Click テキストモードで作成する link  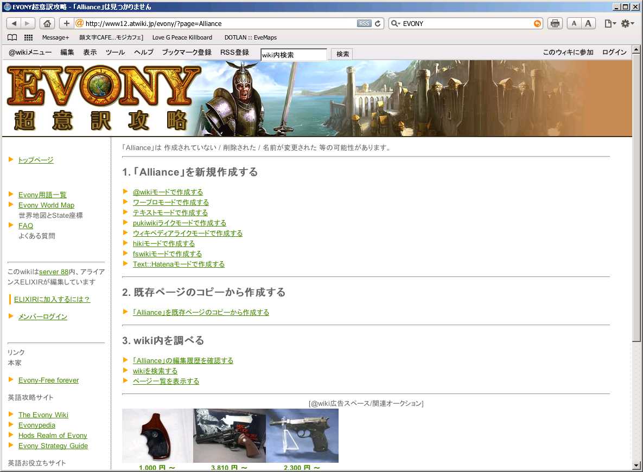click(x=170, y=212)
